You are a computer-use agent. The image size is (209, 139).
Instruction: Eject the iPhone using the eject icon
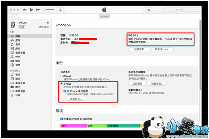(x=48, y=23)
